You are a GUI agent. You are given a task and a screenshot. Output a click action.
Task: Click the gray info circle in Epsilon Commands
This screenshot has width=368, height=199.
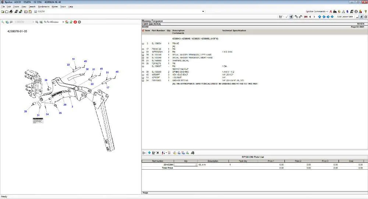[x=356, y=11]
